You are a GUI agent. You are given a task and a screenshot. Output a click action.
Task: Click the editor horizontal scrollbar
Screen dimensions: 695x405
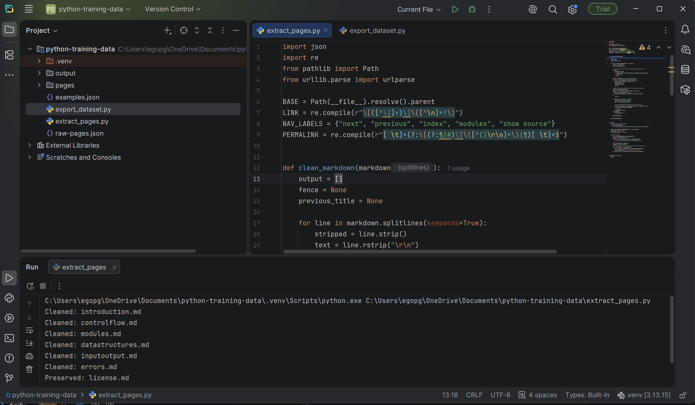420,251
